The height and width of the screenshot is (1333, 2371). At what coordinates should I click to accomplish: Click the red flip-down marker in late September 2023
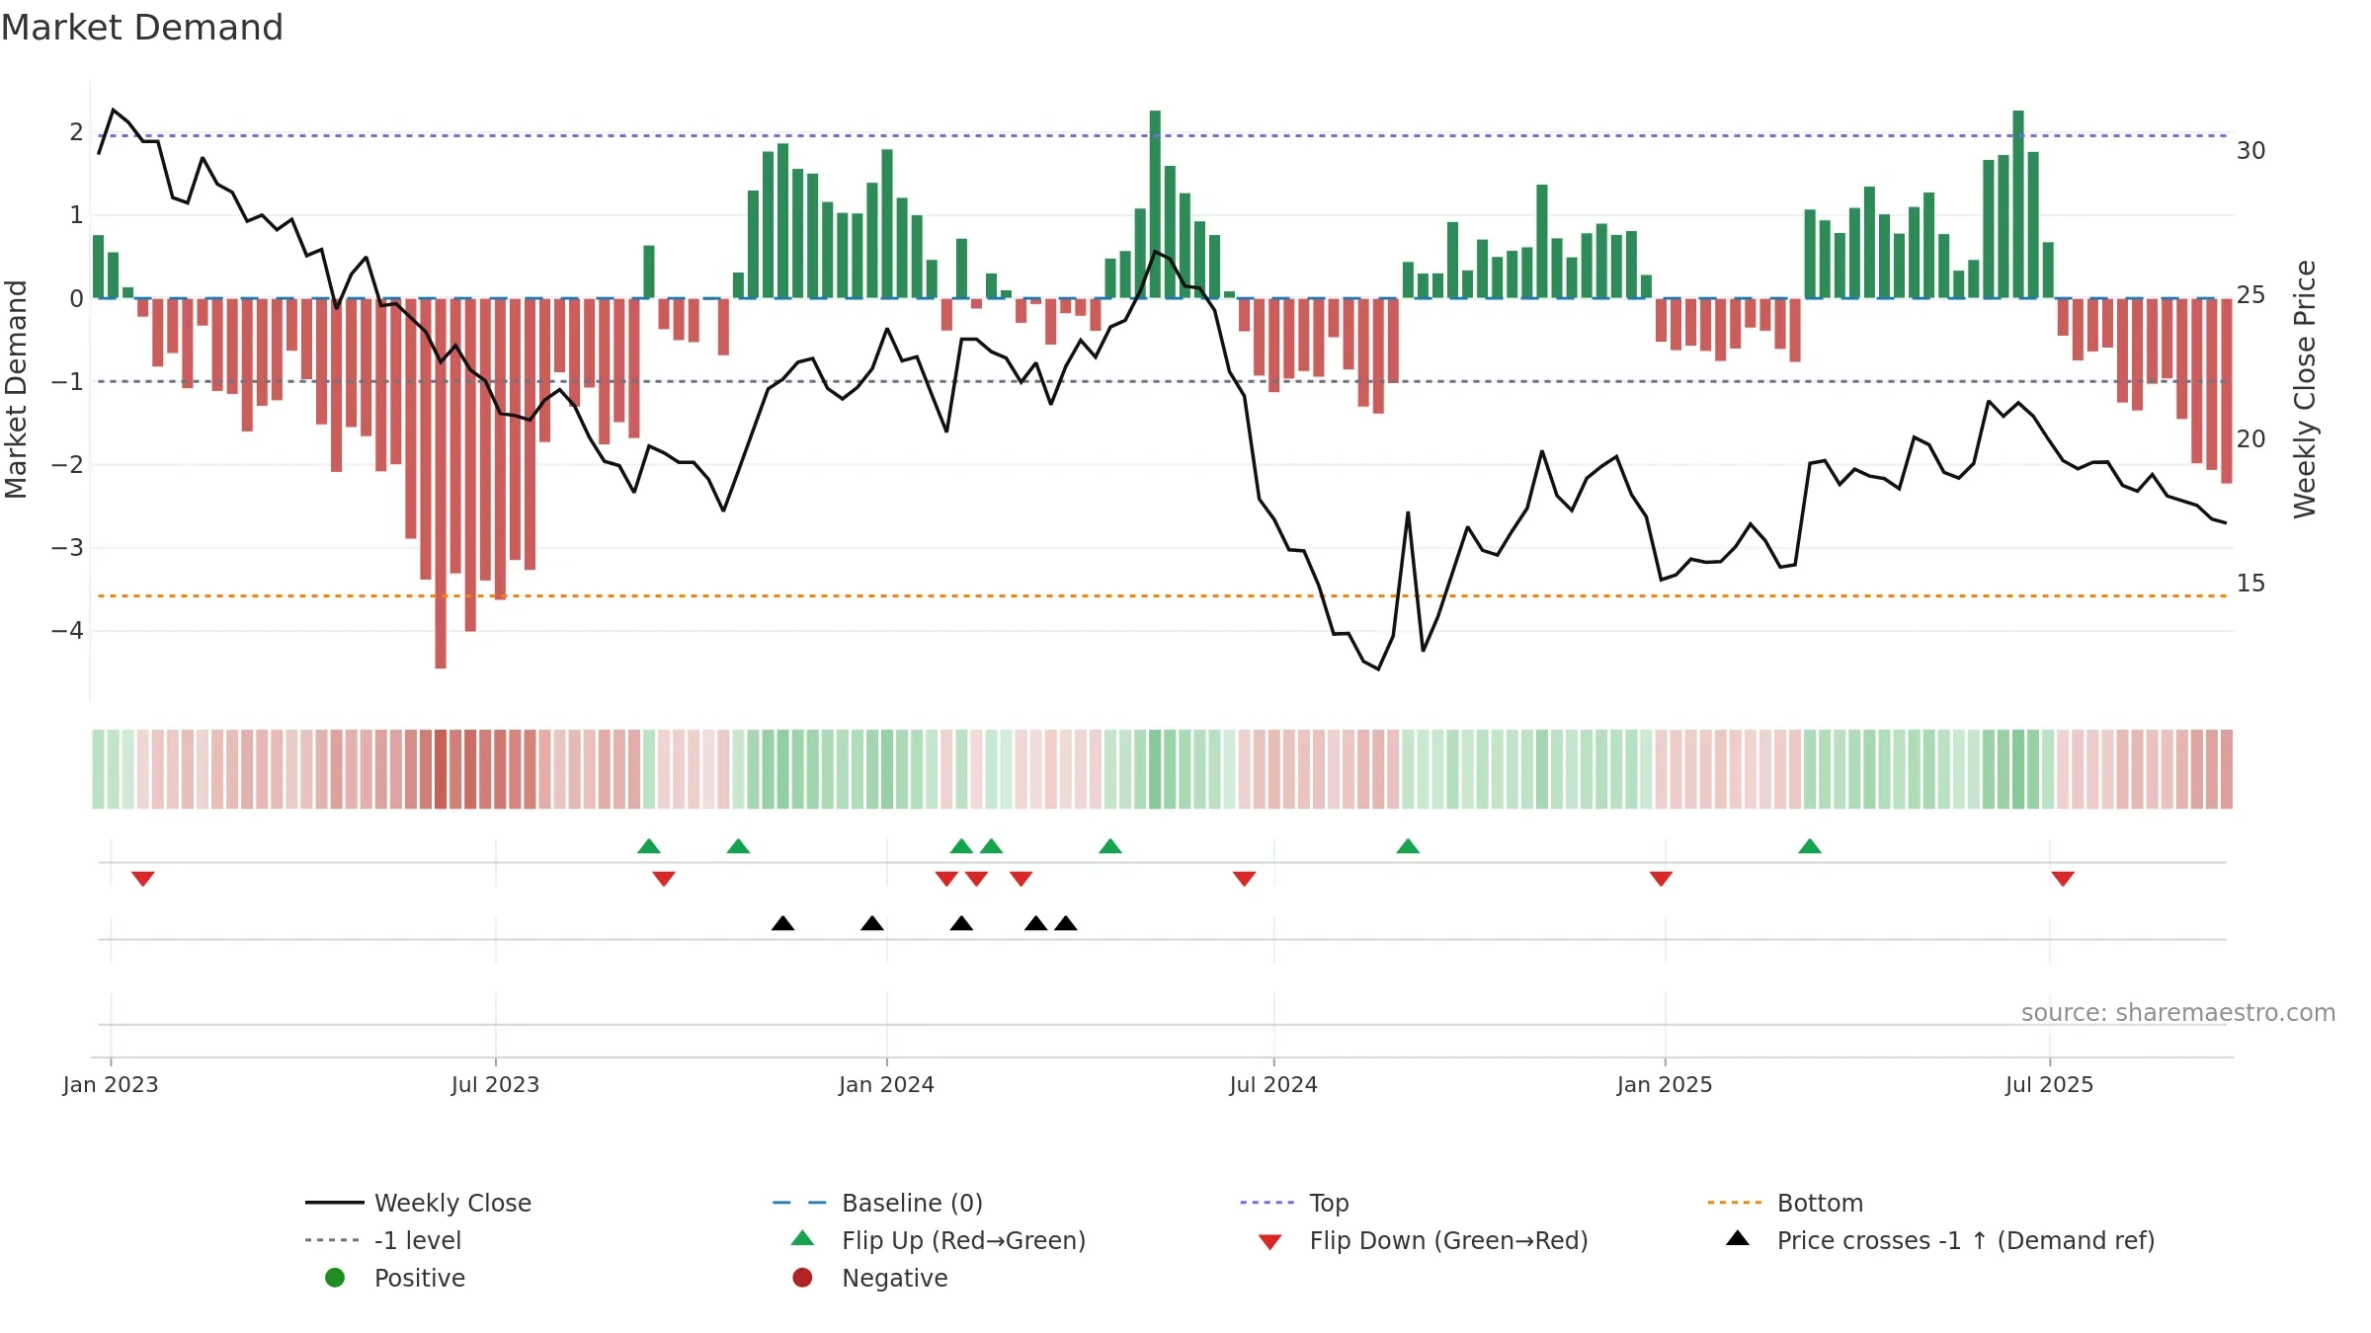(x=664, y=879)
